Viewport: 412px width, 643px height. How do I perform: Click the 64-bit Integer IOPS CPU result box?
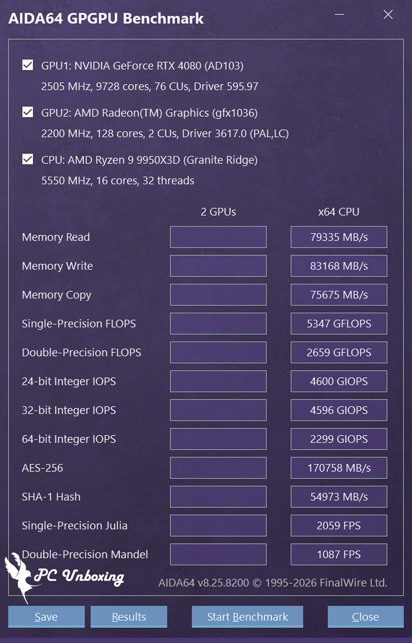pyautogui.click(x=338, y=439)
